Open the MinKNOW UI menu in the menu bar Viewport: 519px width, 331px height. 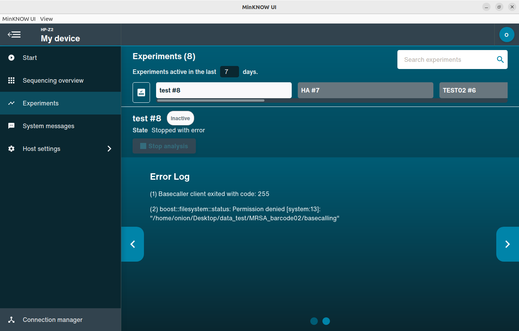coord(19,19)
